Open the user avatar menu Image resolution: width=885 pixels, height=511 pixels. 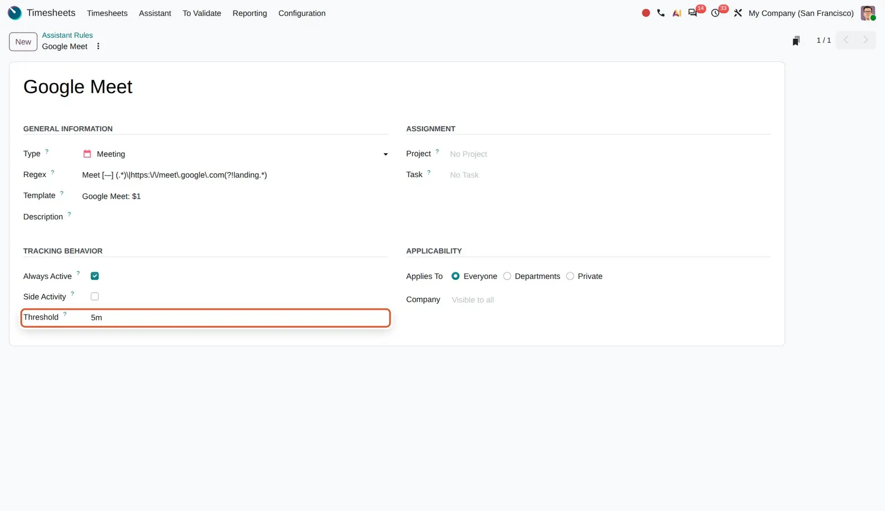[x=868, y=13]
